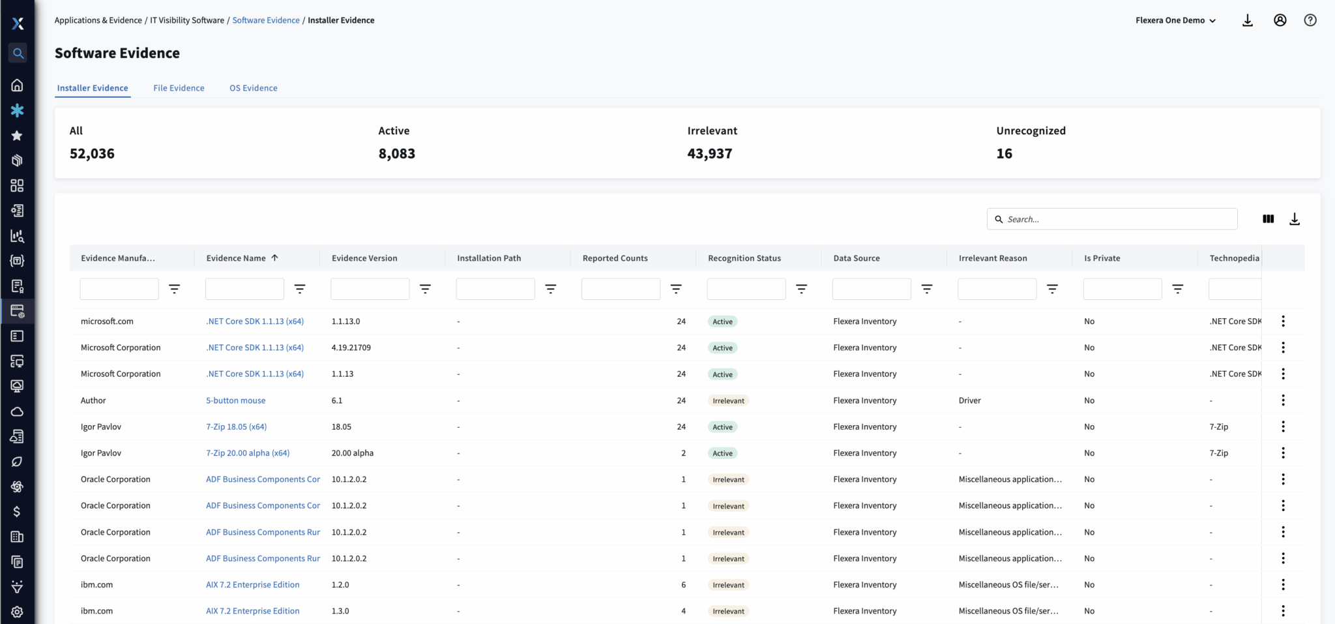Open the user account profile icon
Viewport: 1335px width, 624px height.
1280,20
